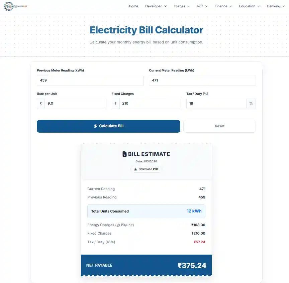Expand the Developer dropdown menu
Viewport: 289px width, 283px height.
[156, 6]
